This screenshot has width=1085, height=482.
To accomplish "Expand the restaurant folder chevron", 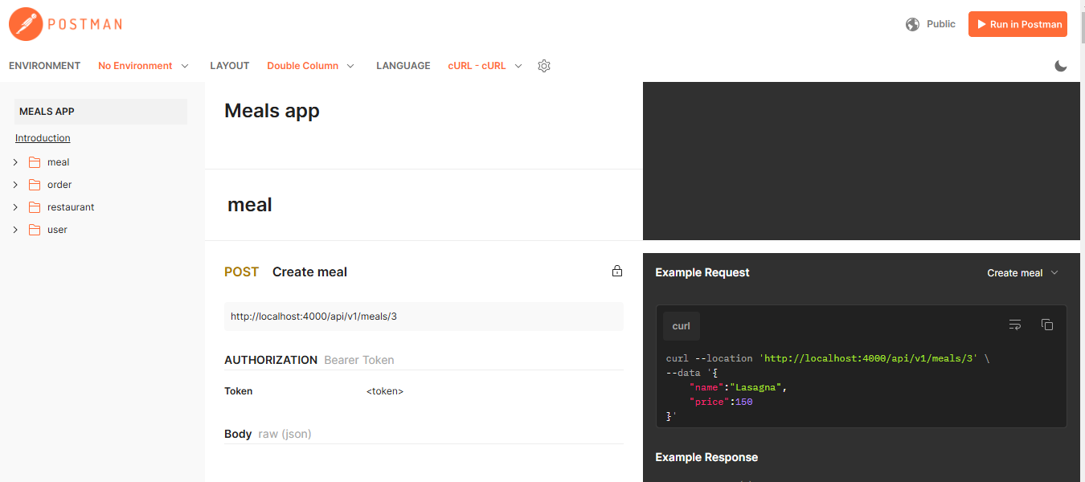I will tap(15, 207).
